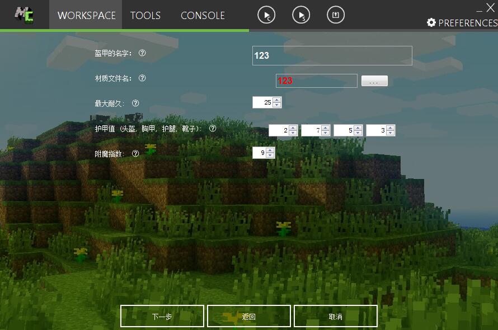498x330 pixels.
Task: Click the 最大耐久 label
Action: point(110,103)
